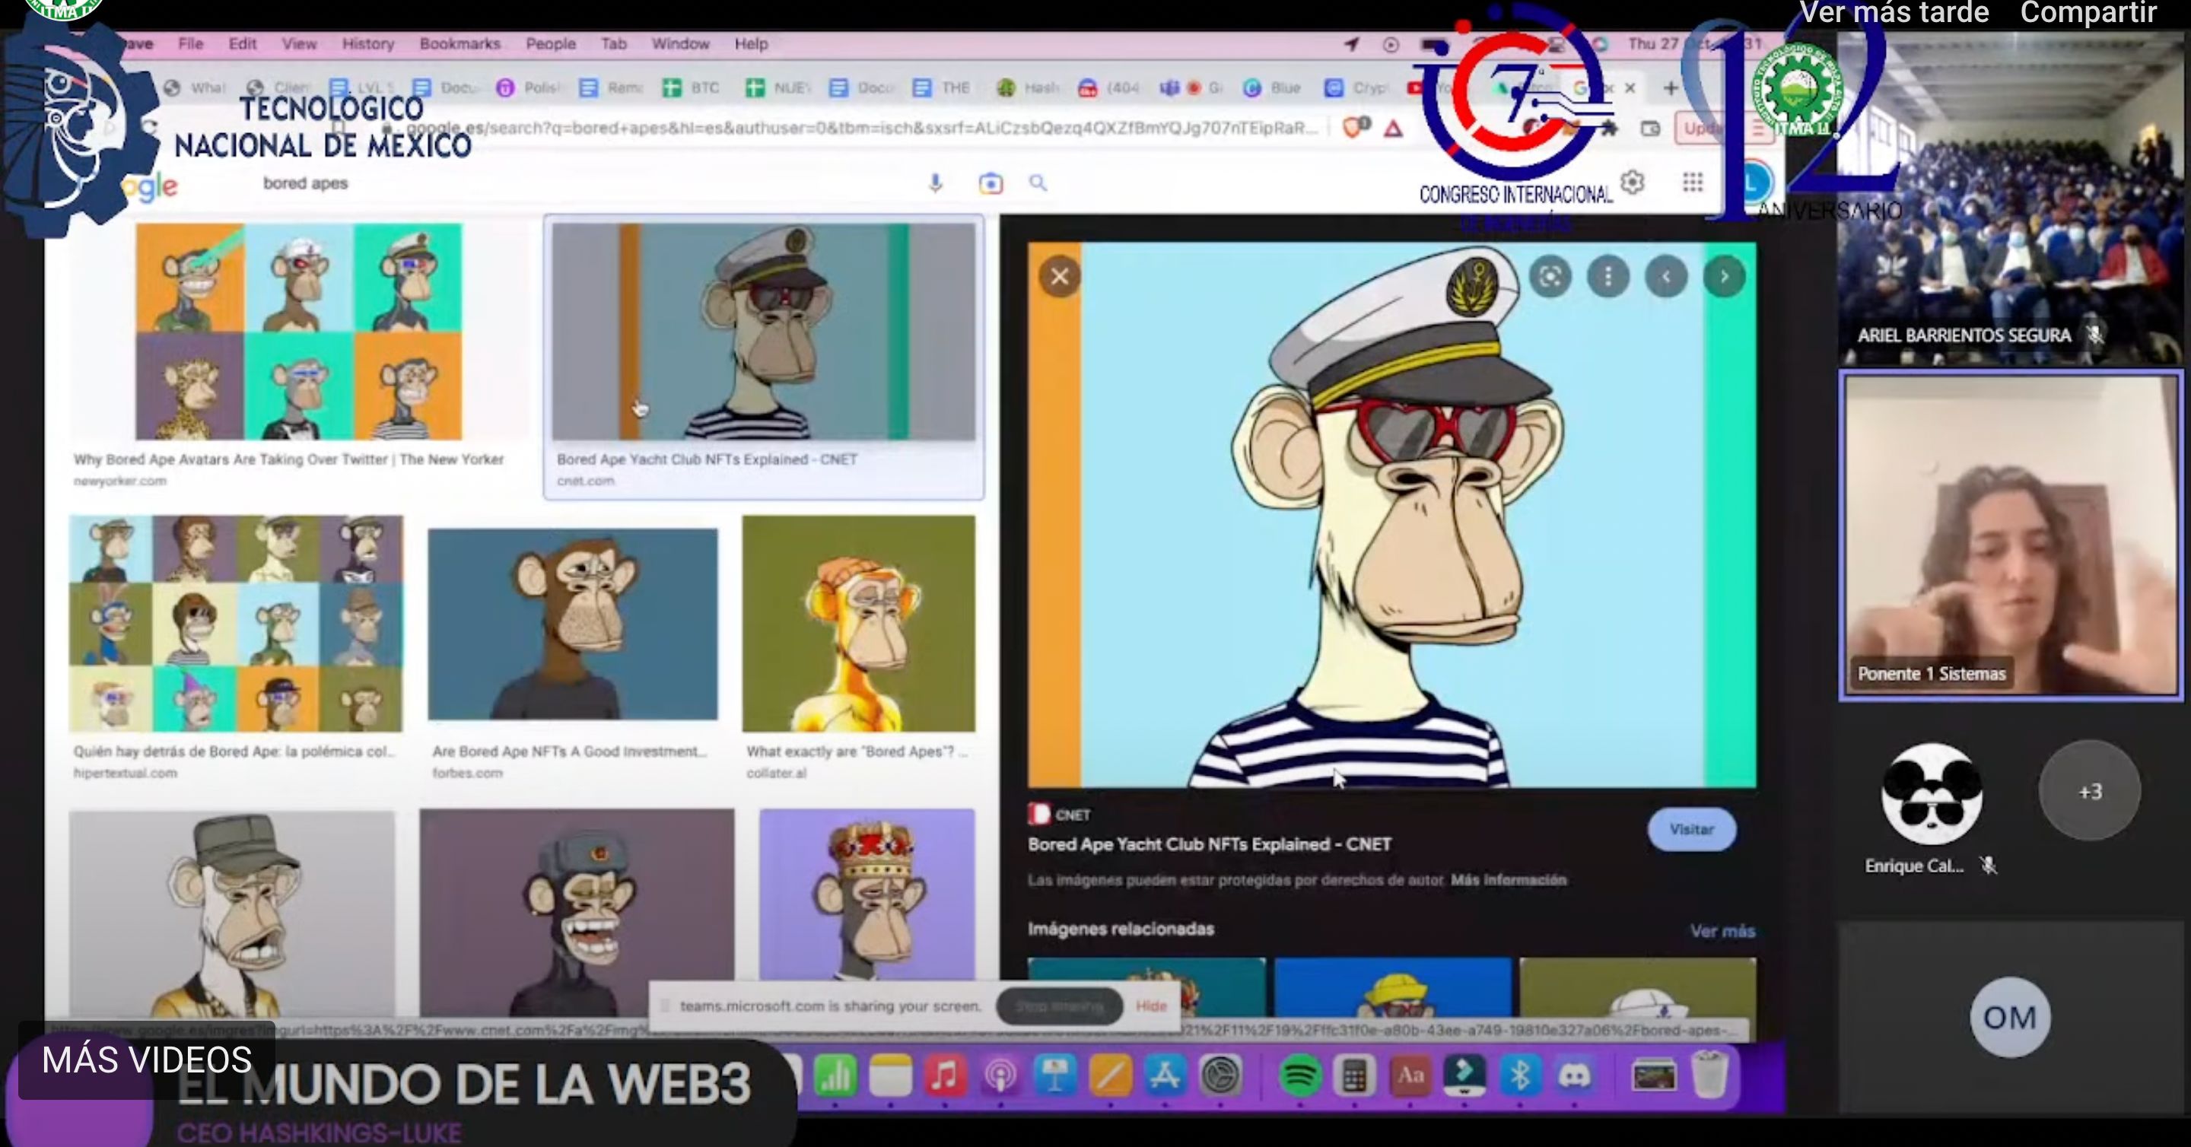Hide the screen sharing notification bar
Viewport: 2191px width, 1147px height.
(1151, 1006)
